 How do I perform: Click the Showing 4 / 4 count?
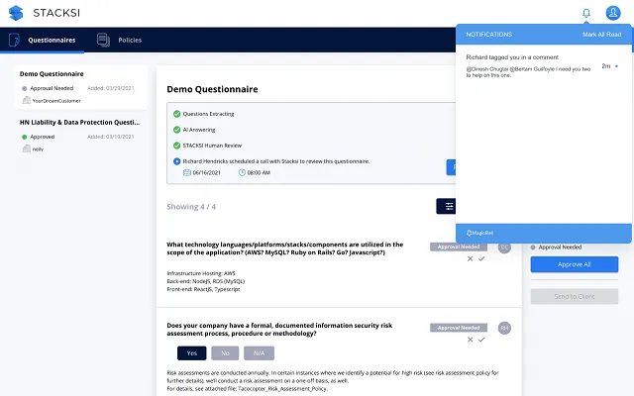[x=191, y=207]
